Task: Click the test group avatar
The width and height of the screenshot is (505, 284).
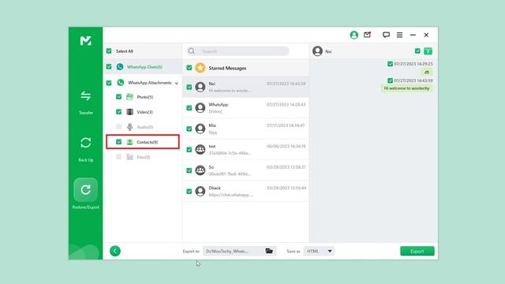Action: 200,149
